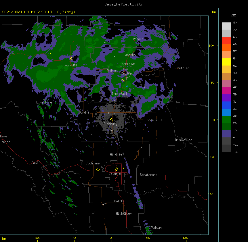Click the blue aircraft symbol above Innisfail

coord(126,86)
